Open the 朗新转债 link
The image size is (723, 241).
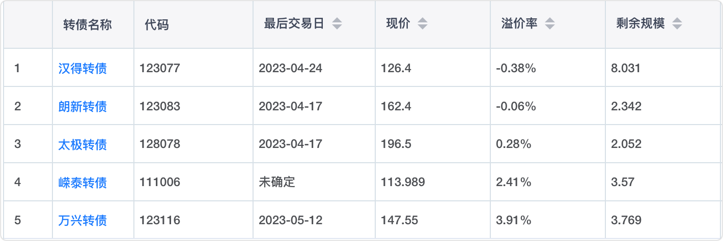(x=82, y=106)
